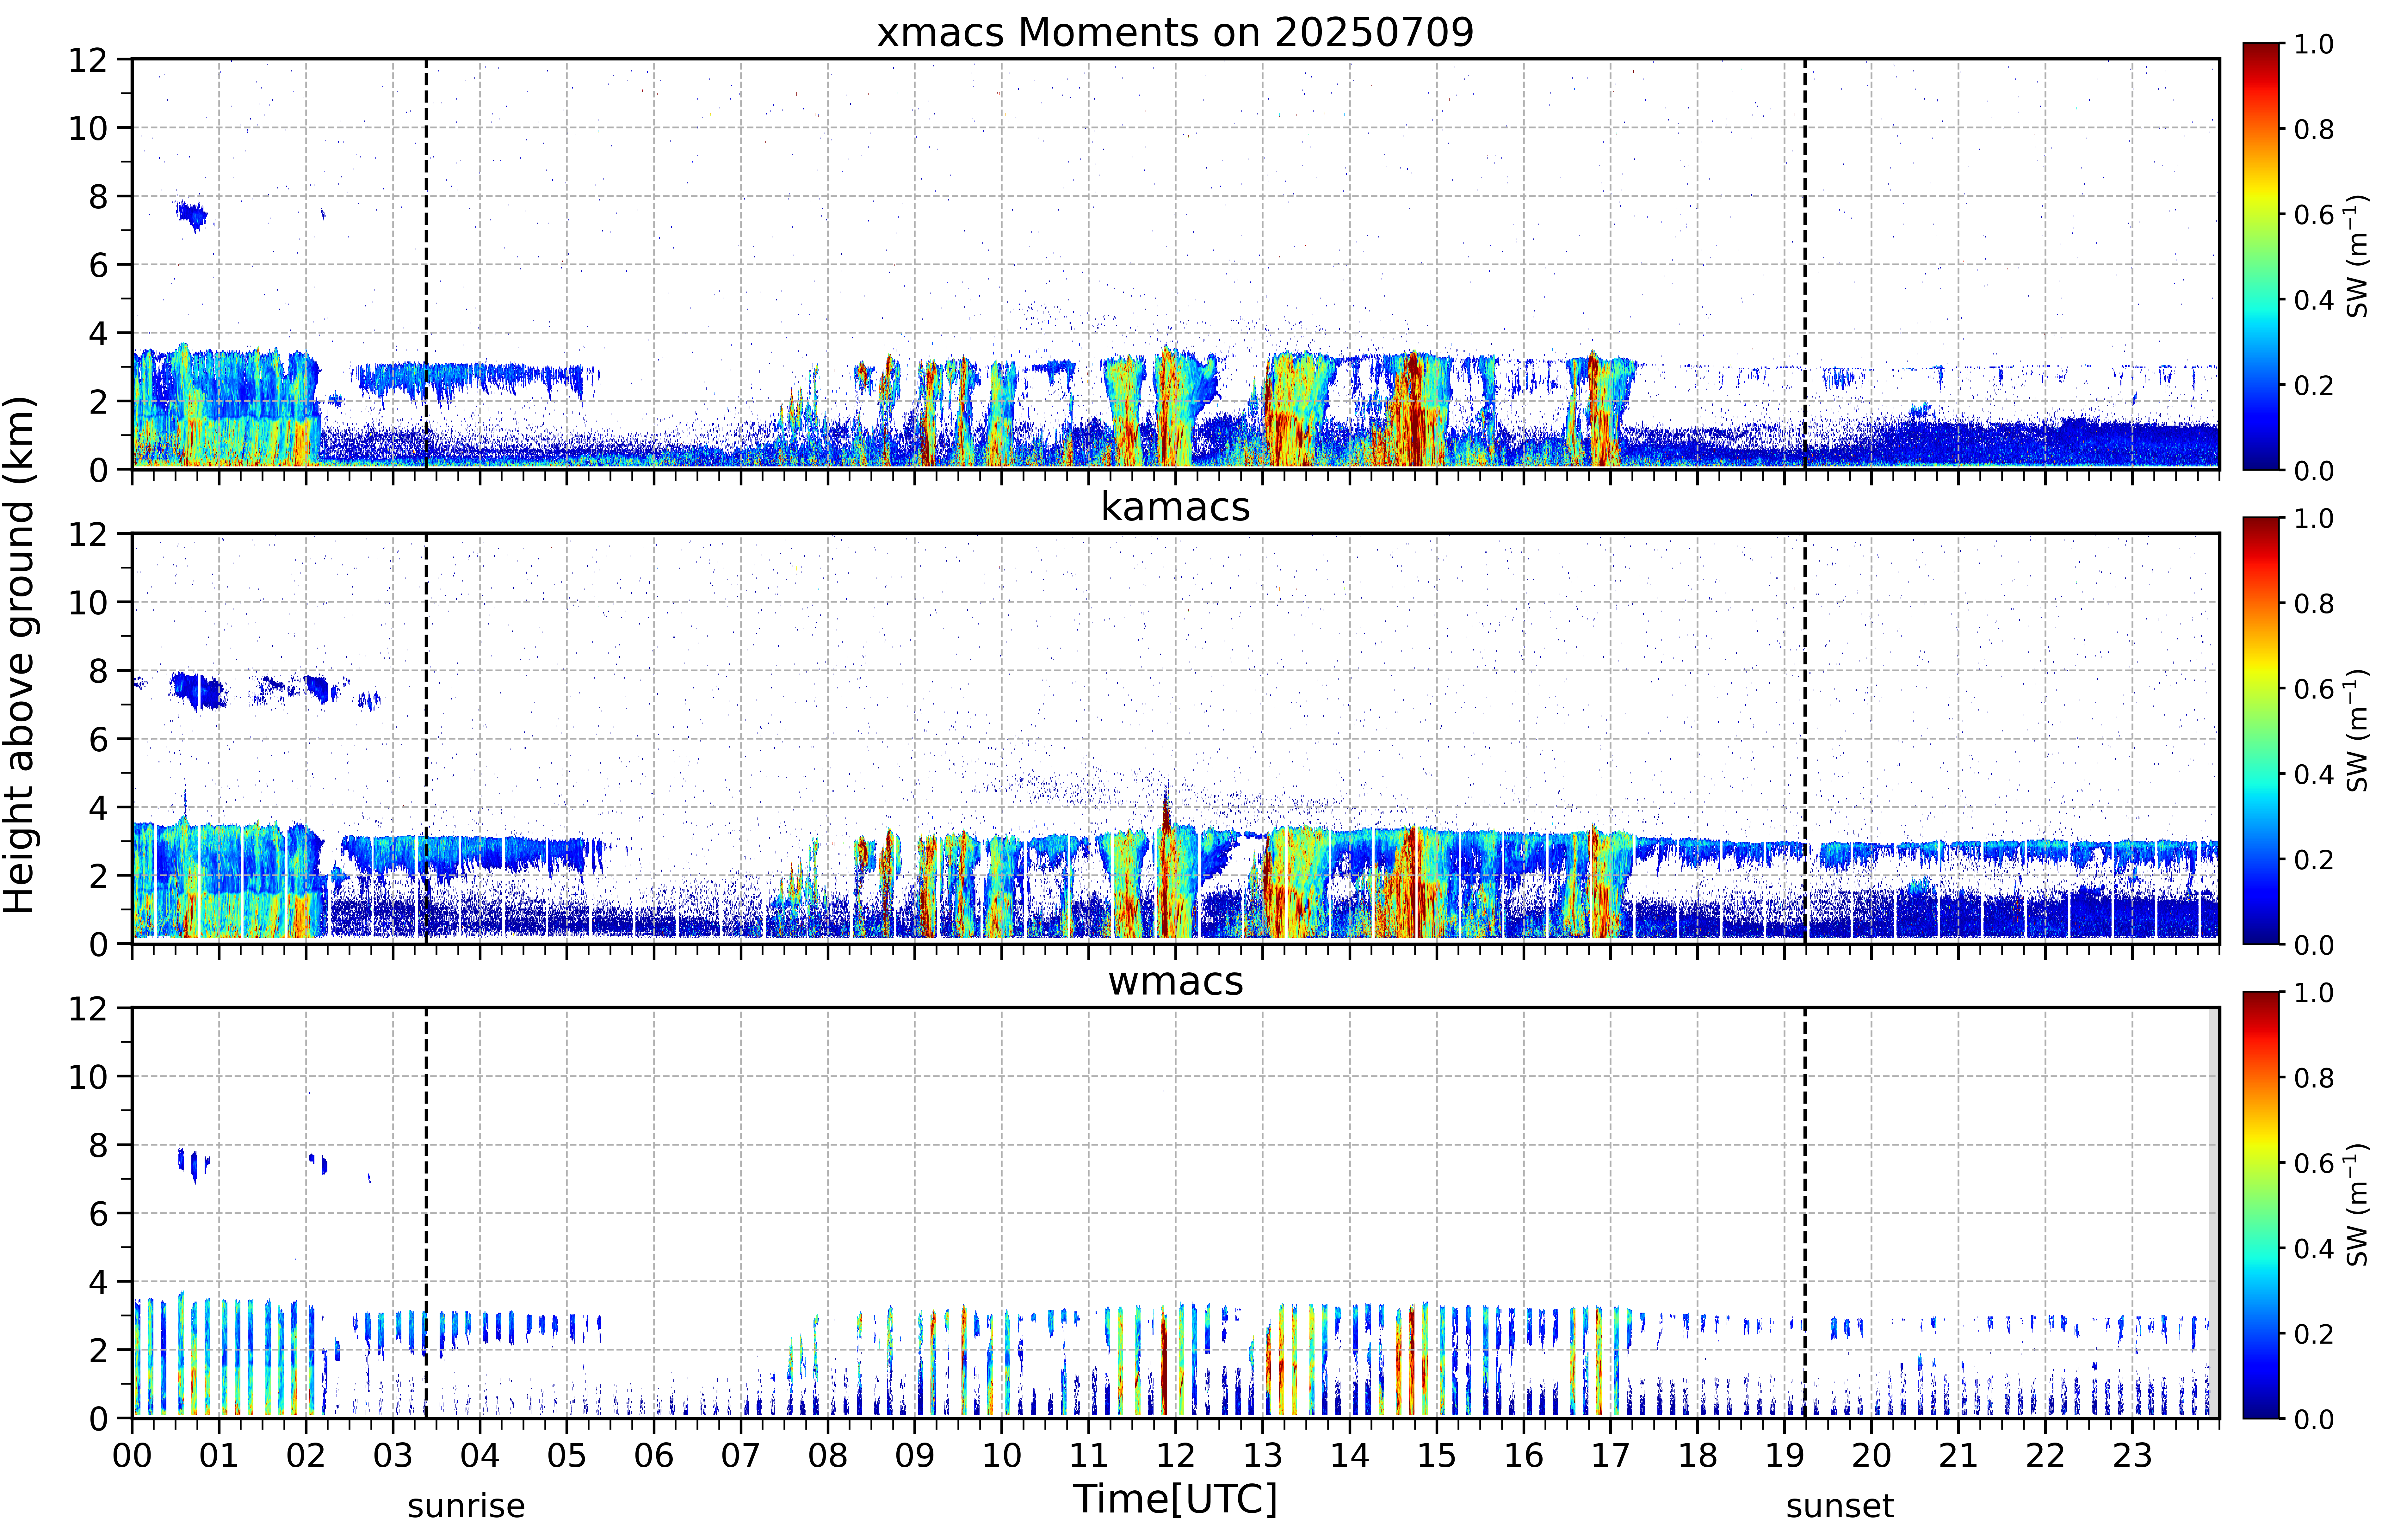Viewport: 2388px width, 1540px height.
Task: Click the '4' height tick in wmacs panel
Action: [x=98, y=1282]
